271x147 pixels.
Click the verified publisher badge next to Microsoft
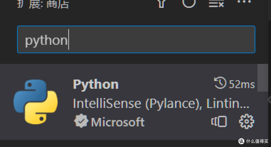coord(81,121)
